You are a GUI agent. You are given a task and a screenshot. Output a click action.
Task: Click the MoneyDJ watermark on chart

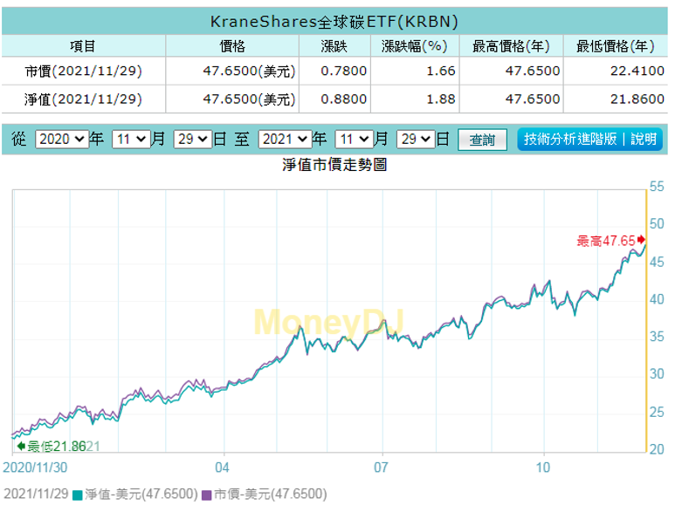point(328,322)
